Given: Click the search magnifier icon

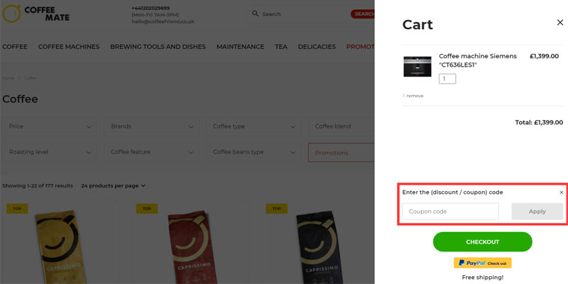Looking at the screenshot, I should tap(256, 13).
